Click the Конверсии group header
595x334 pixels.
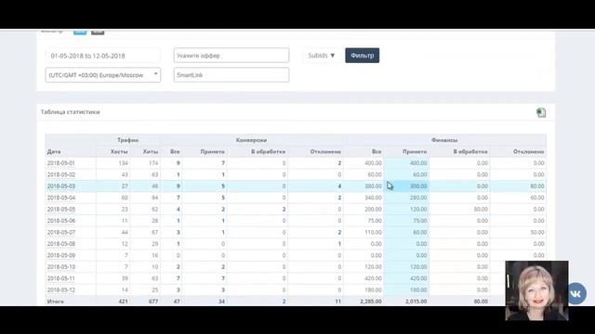251,140
